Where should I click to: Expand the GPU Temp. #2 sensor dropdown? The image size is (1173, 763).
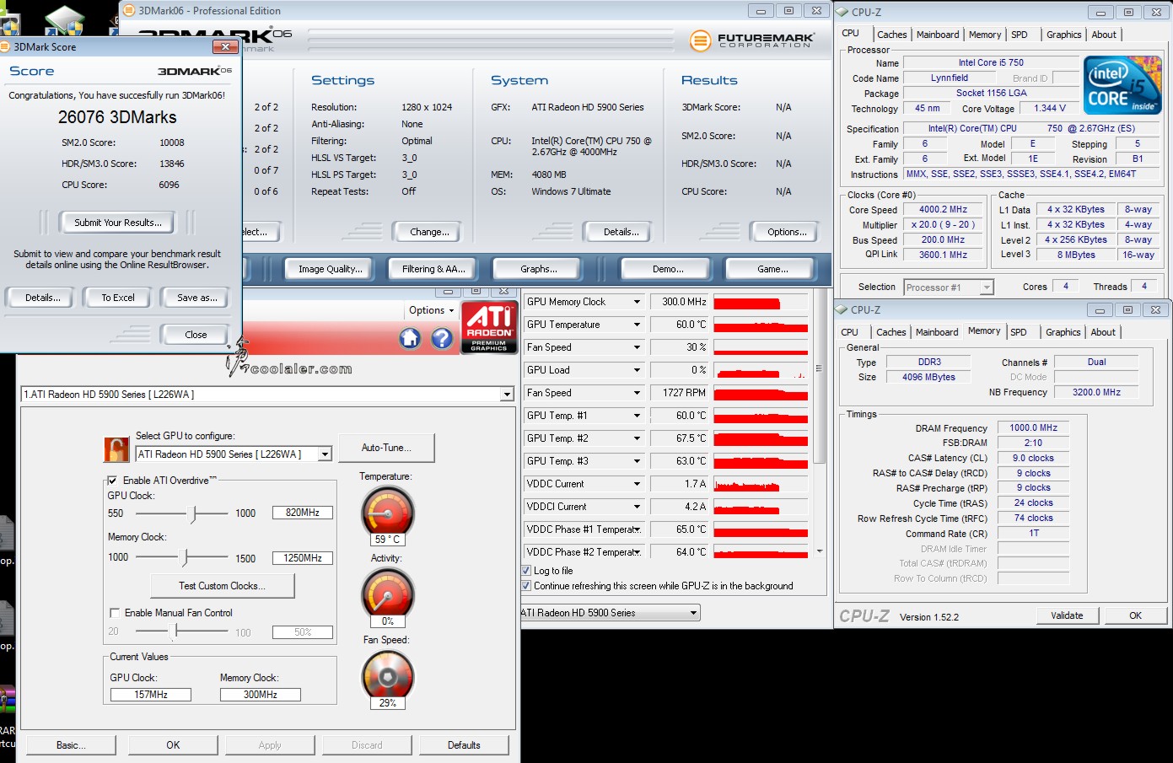(x=637, y=438)
